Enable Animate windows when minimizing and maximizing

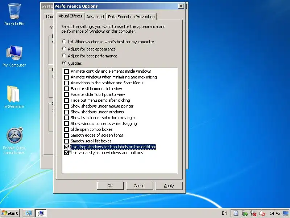66,77
